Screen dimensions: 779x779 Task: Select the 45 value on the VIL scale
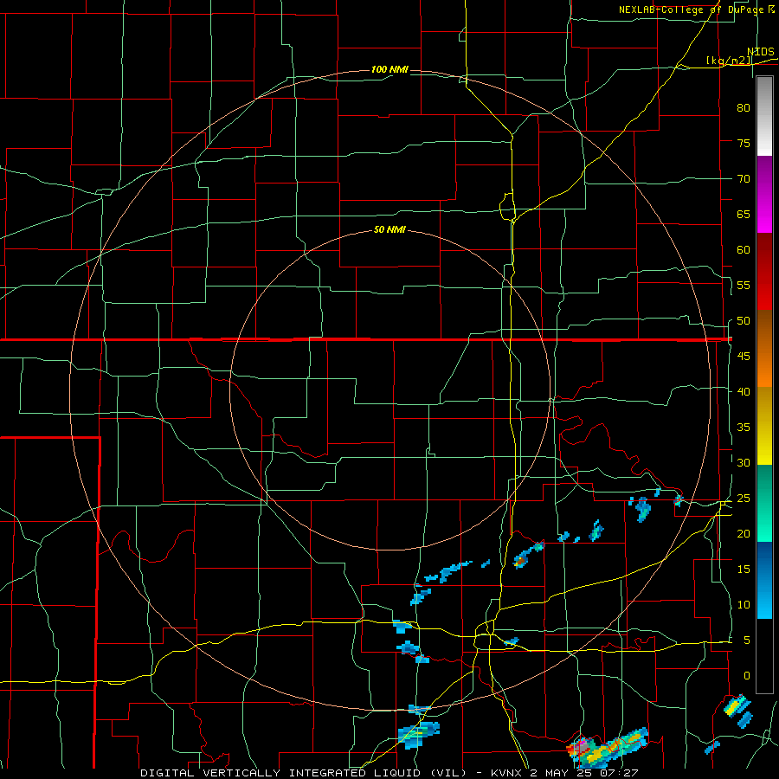tap(744, 357)
